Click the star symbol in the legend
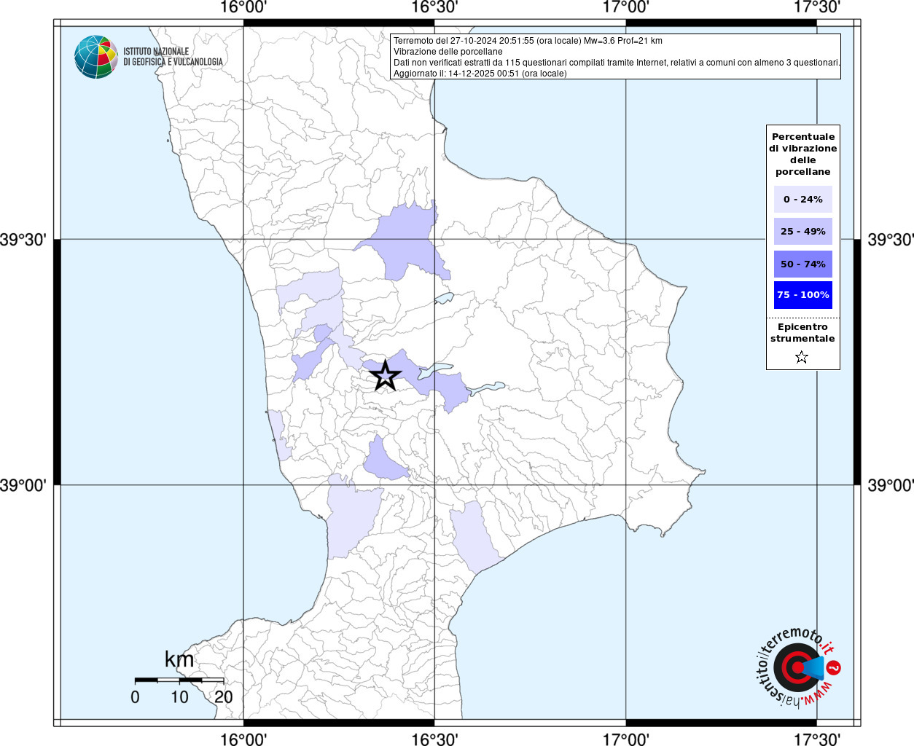The image size is (914, 746). pyautogui.click(x=802, y=357)
